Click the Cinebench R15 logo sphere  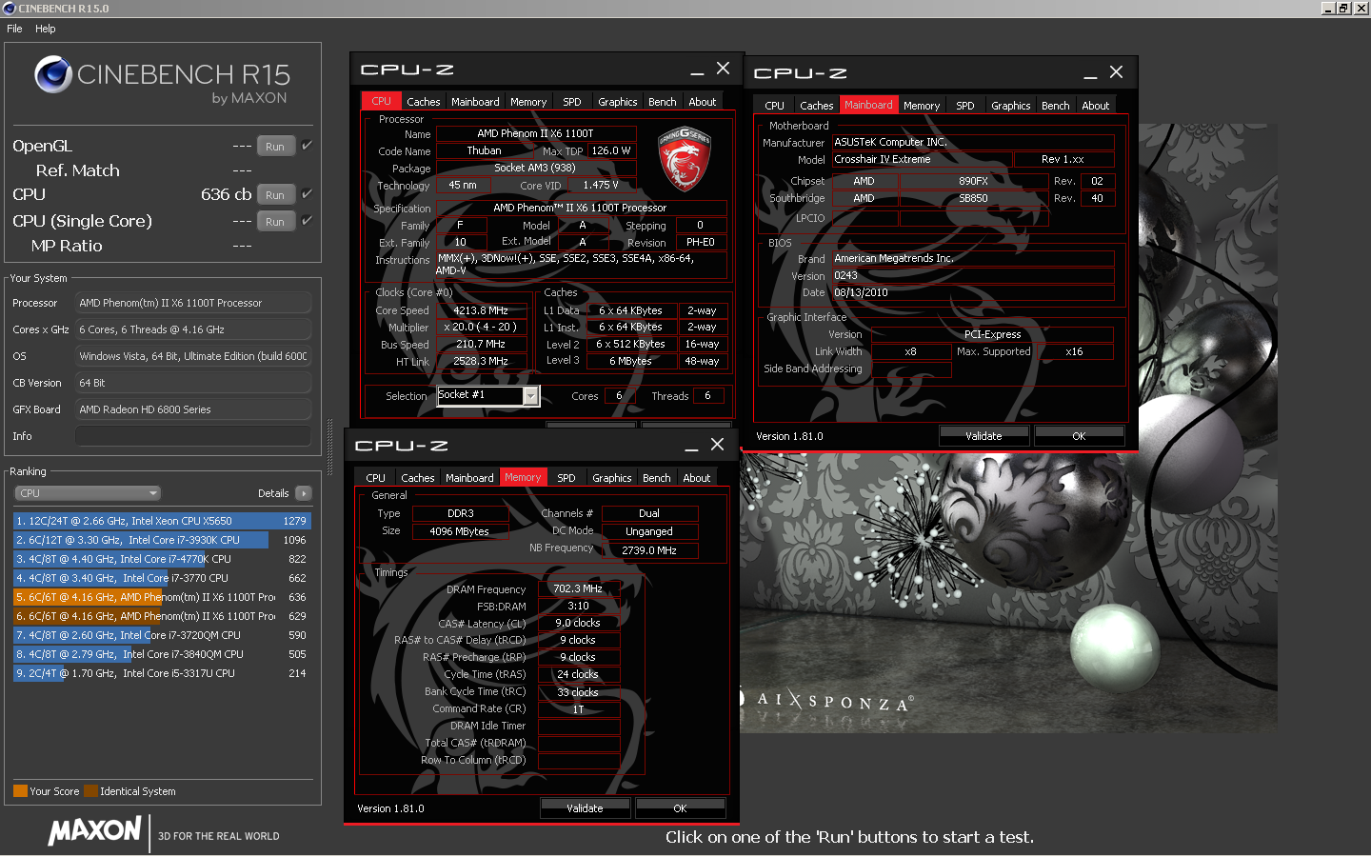53,74
